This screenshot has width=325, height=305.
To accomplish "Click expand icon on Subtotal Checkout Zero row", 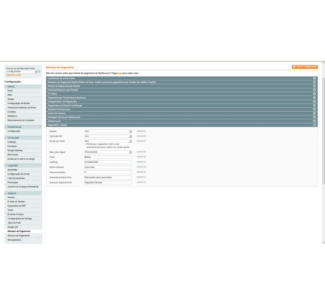I will tap(314, 109).
